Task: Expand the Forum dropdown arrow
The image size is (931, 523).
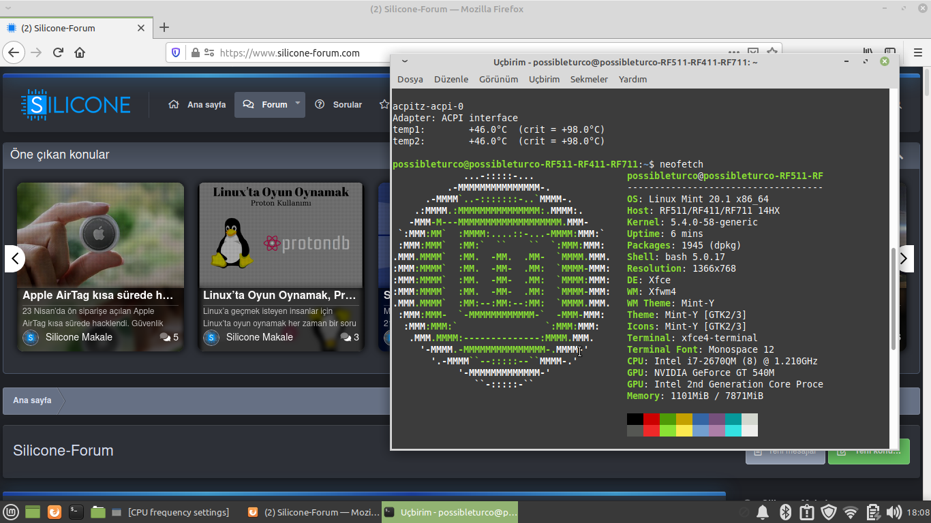Action: click(297, 104)
